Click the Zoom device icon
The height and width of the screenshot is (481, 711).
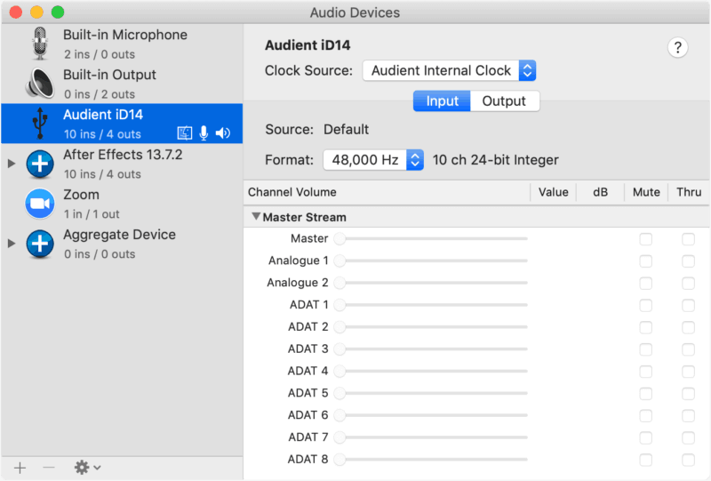tap(40, 204)
